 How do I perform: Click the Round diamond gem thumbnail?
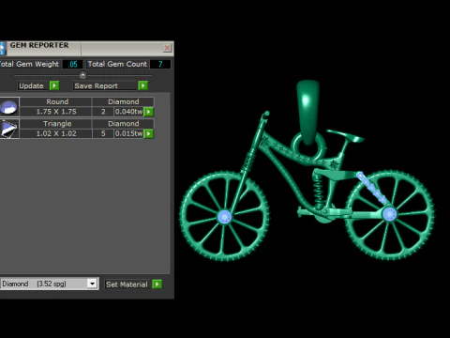(9, 107)
